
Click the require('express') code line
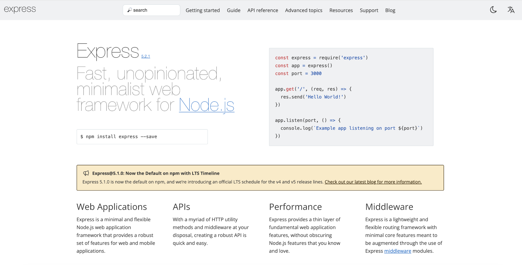pyautogui.click(x=321, y=58)
